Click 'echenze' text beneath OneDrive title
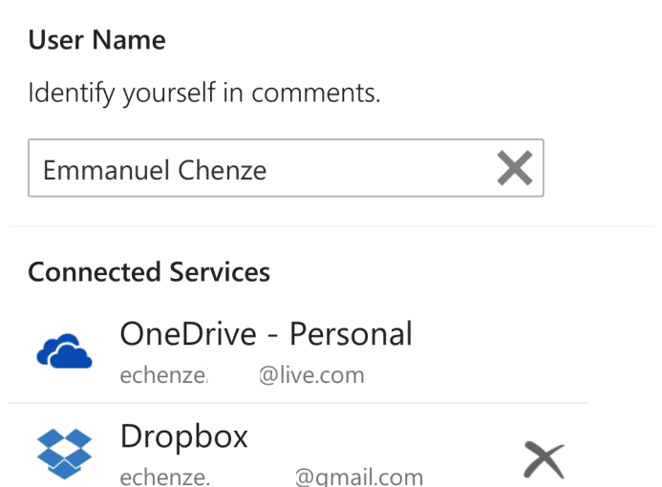 pos(163,375)
